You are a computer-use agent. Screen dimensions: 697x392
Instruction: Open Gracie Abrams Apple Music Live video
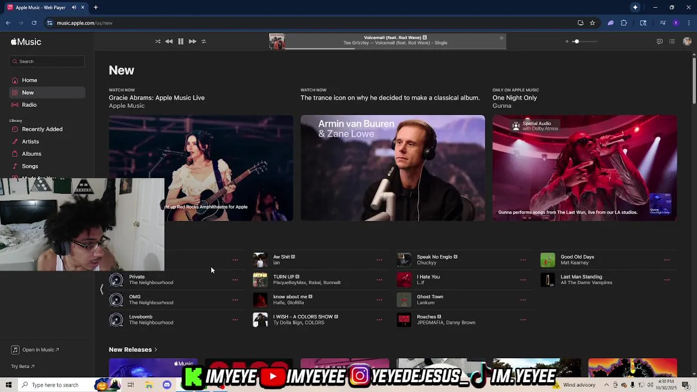click(x=201, y=168)
